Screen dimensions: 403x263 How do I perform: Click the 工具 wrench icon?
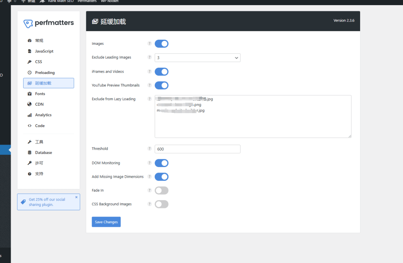click(x=30, y=142)
